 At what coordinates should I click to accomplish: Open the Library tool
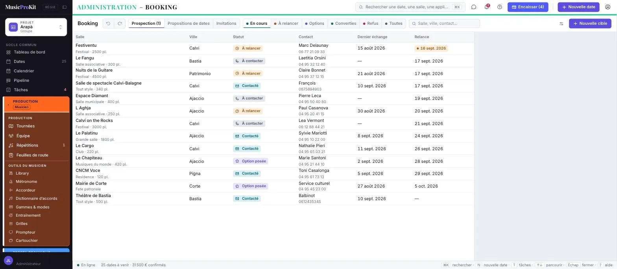pyautogui.click(x=37, y=173)
